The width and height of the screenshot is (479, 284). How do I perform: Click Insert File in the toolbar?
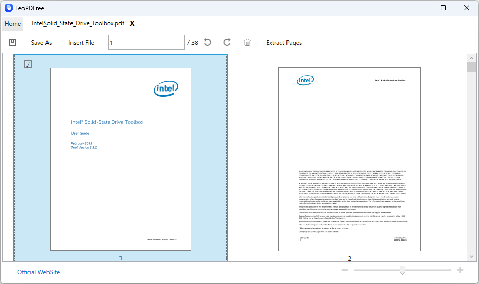[81, 43]
